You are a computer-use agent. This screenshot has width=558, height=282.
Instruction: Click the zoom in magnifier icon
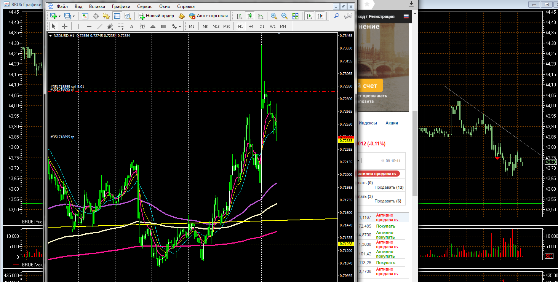click(x=273, y=16)
